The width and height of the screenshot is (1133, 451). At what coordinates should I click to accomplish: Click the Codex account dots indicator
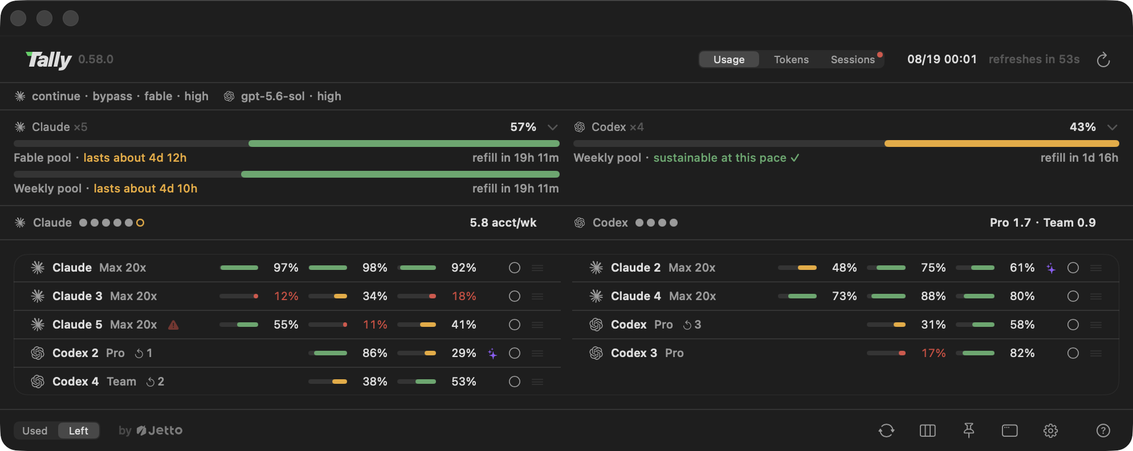click(657, 223)
